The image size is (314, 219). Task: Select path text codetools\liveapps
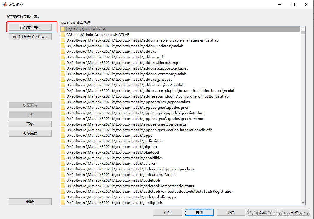(x=121, y=197)
